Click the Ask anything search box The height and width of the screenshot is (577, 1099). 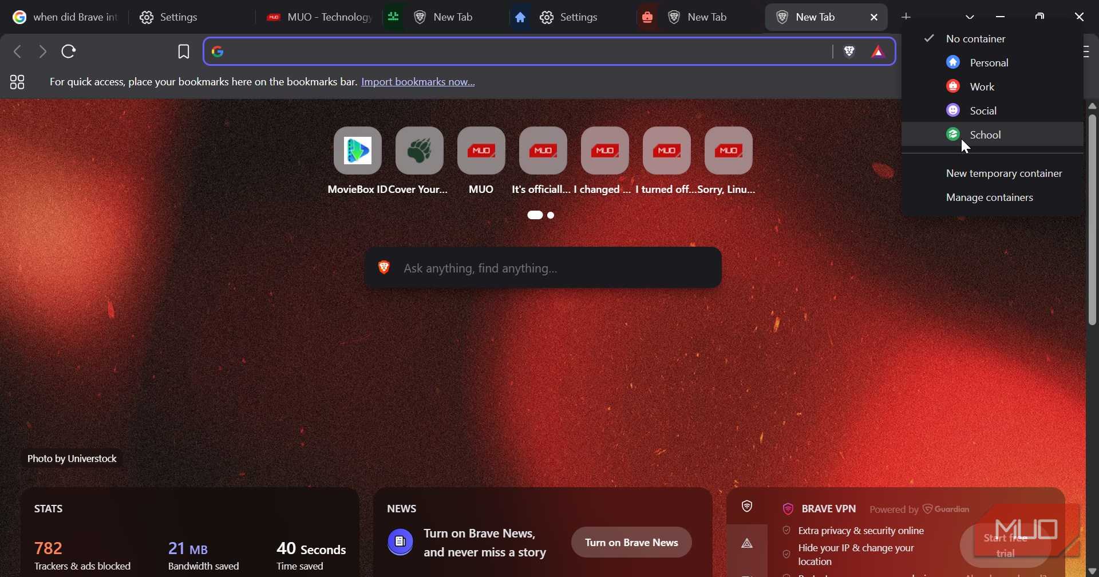coord(543,268)
